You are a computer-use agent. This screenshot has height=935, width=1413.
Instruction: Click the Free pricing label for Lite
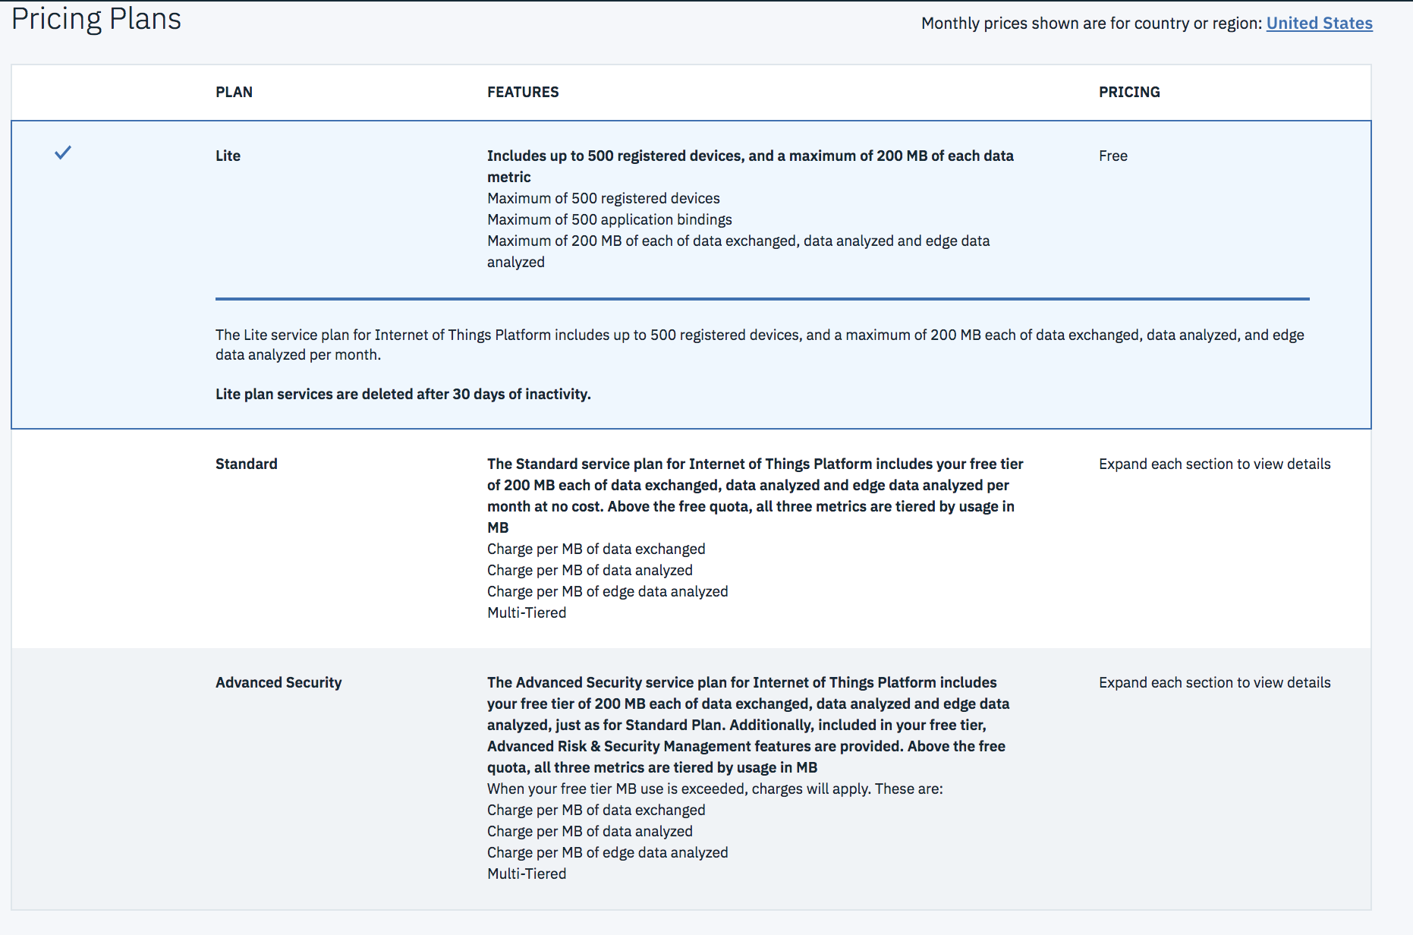pyautogui.click(x=1113, y=156)
